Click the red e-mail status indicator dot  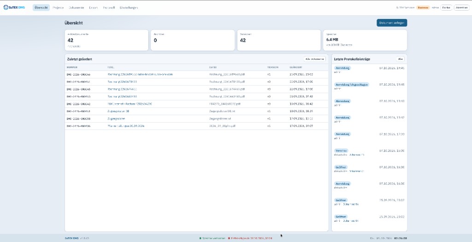pos(229,238)
